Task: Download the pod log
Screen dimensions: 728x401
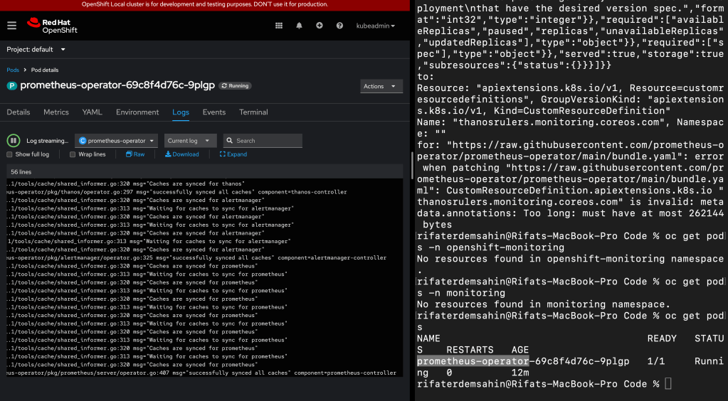Action: (182, 154)
